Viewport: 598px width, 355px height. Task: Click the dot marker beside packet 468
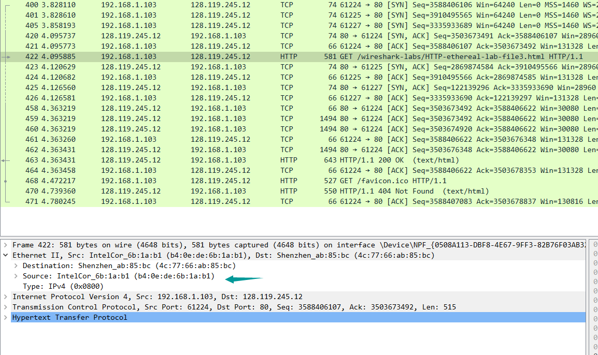tap(5, 181)
